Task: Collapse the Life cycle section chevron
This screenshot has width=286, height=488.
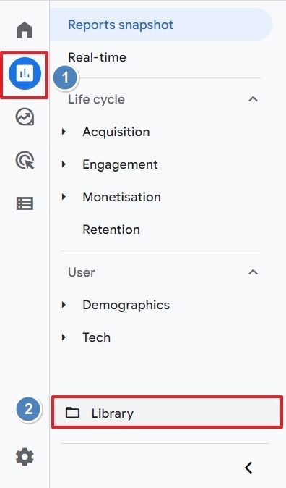Action: [x=253, y=99]
